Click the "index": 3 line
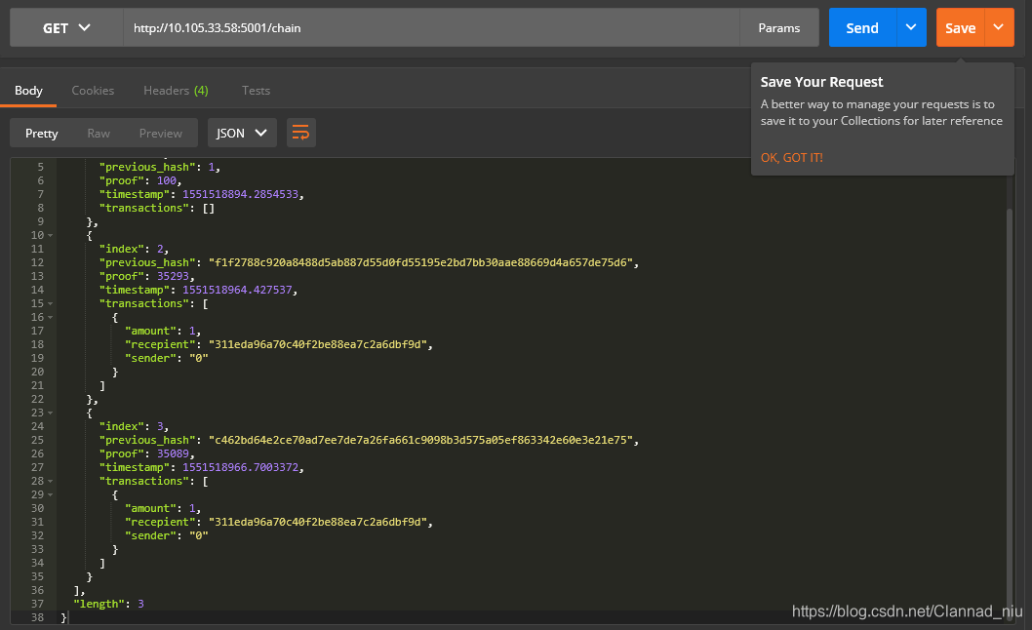Image resolution: width=1032 pixels, height=630 pixels. (x=134, y=426)
